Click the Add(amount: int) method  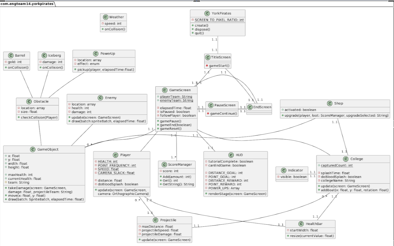point(177,177)
